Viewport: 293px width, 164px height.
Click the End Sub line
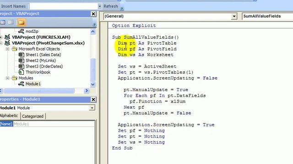click(x=122, y=148)
